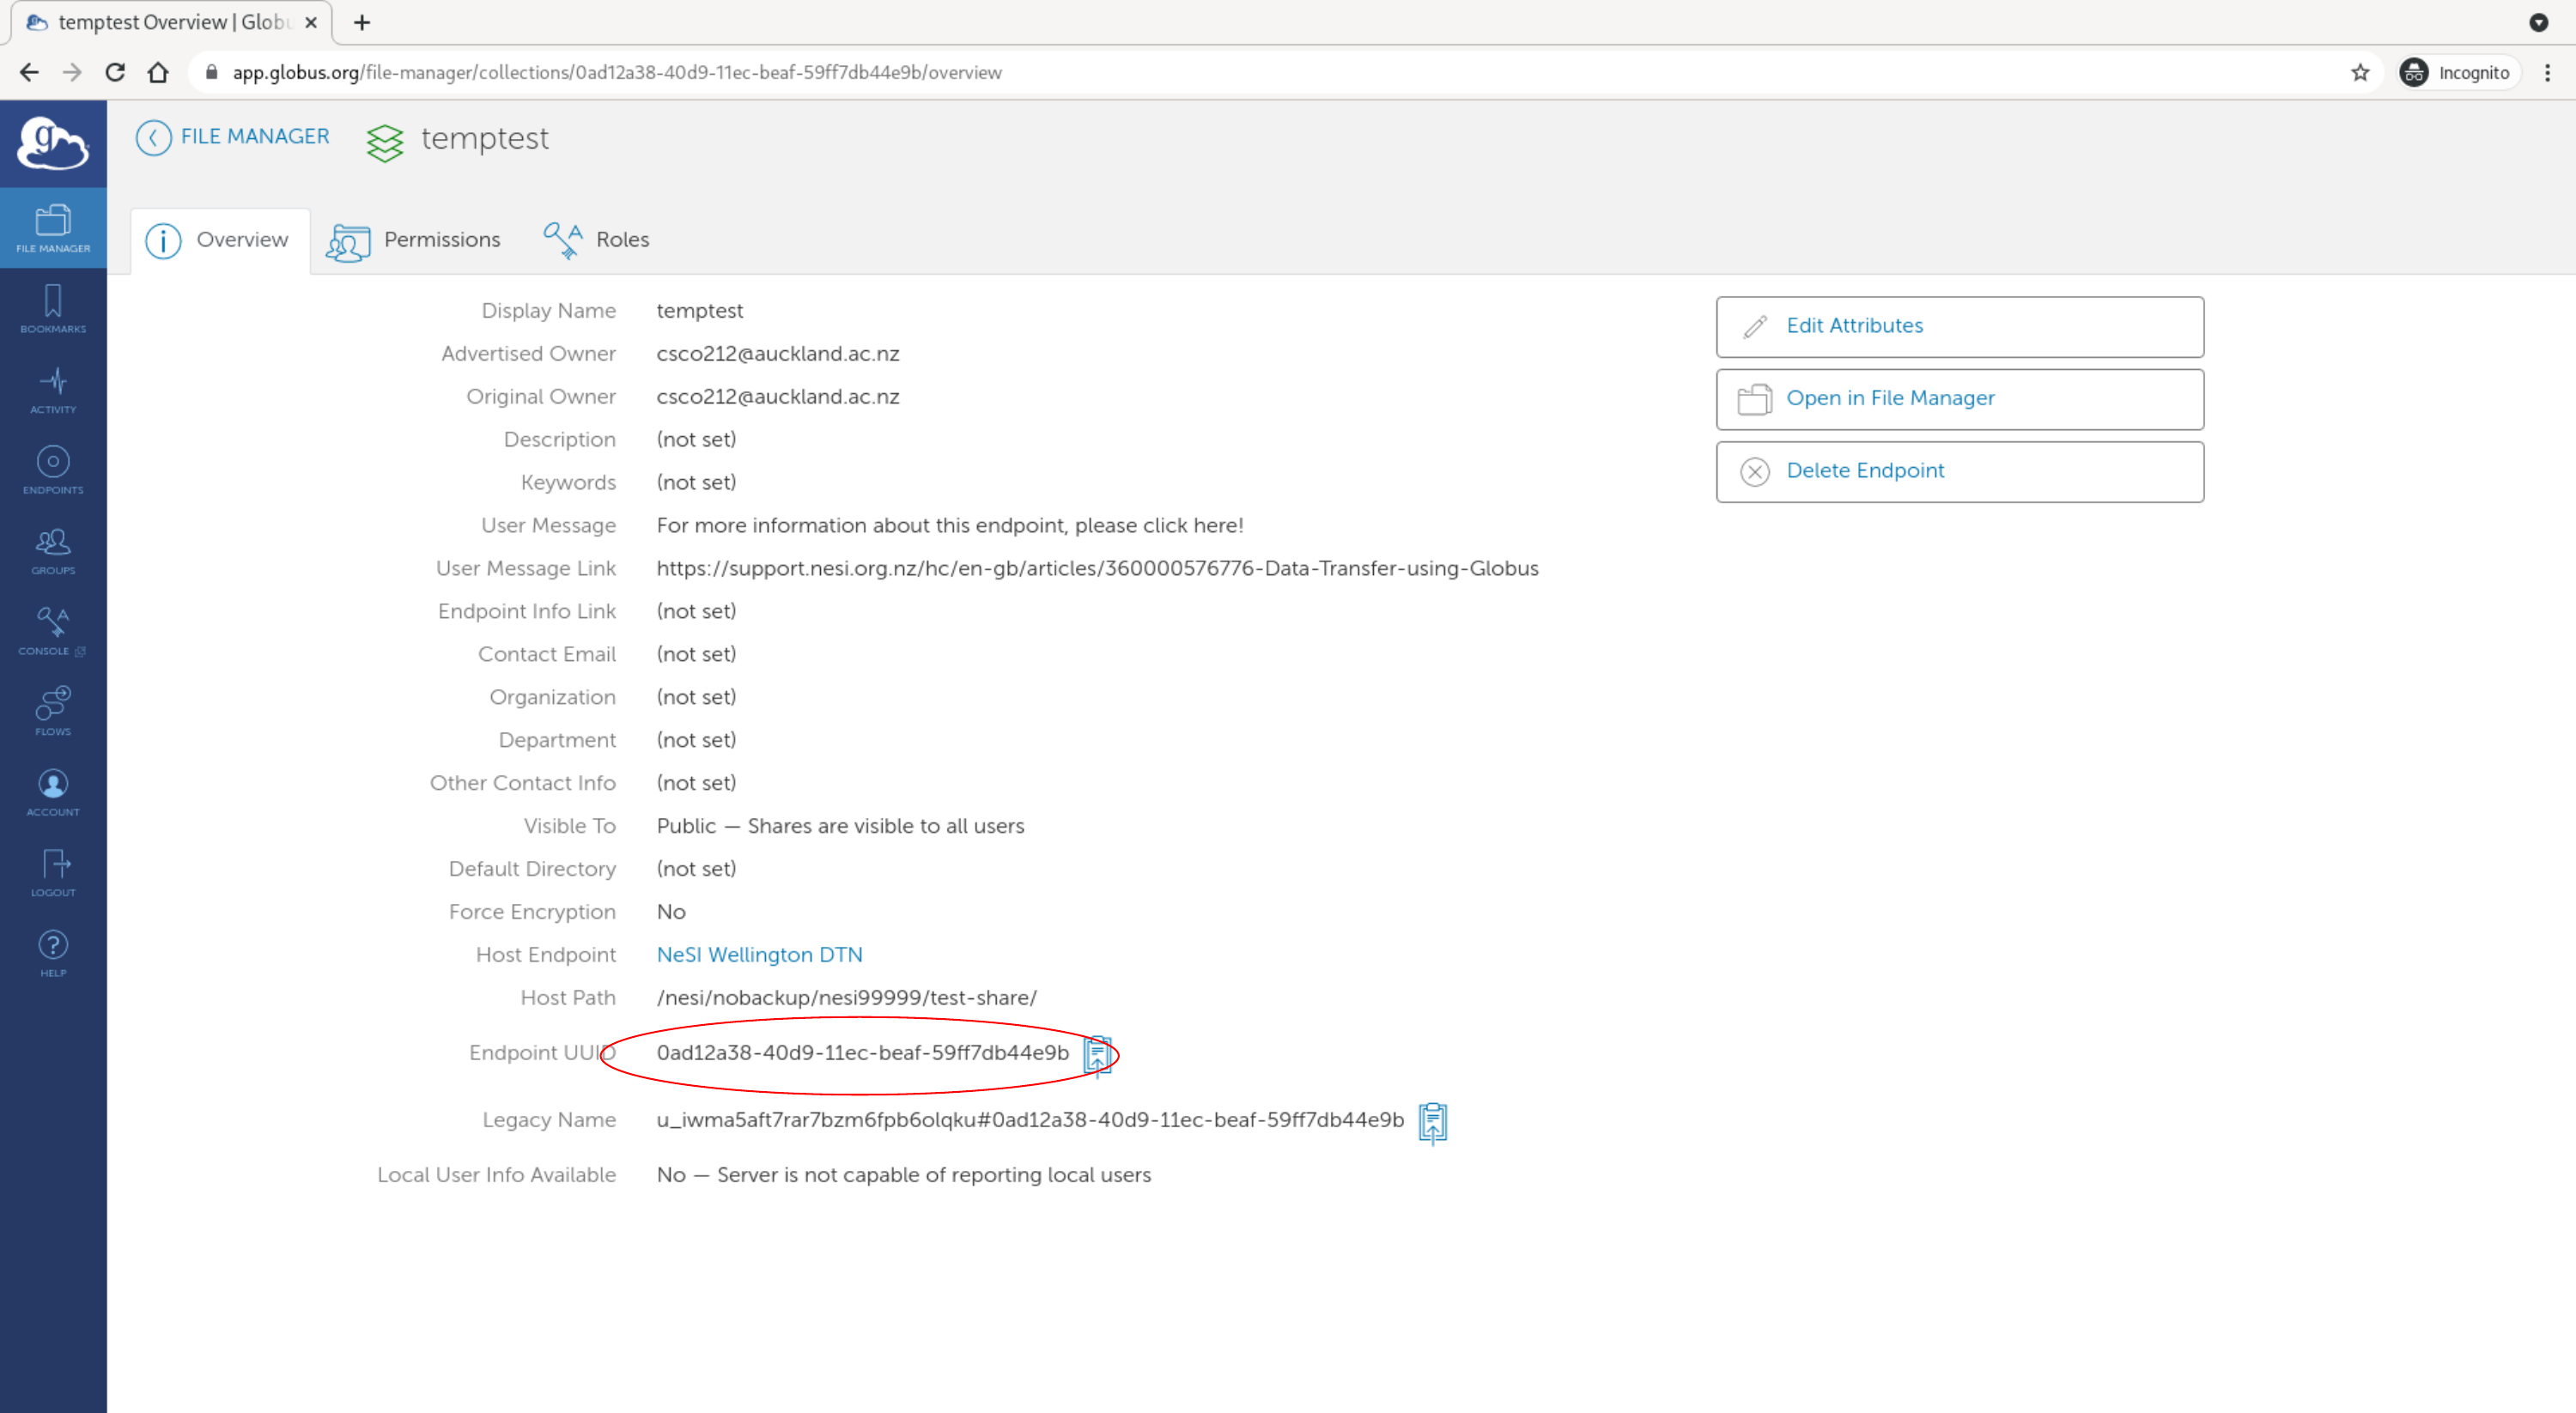Open the Account sidebar icon

[53, 792]
